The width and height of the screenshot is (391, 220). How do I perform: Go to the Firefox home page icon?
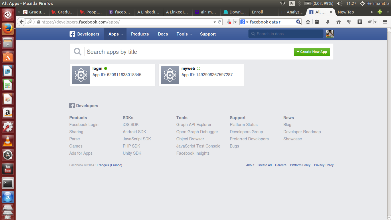pyautogui.click(x=339, y=22)
